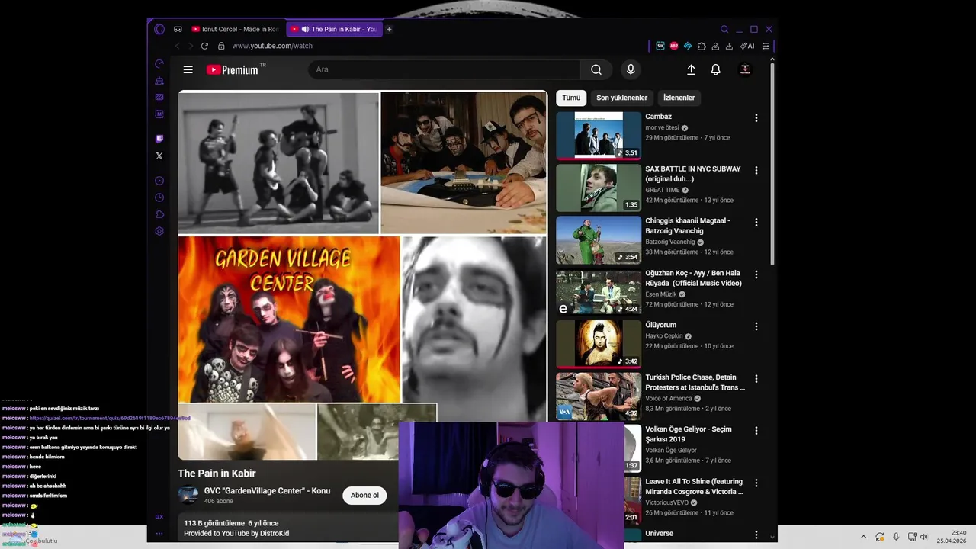Open GX Corner gamepad icon in tab bar

[x=178, y=29]
